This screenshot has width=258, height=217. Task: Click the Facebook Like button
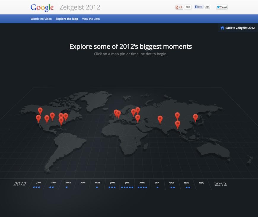pos(199,7)
